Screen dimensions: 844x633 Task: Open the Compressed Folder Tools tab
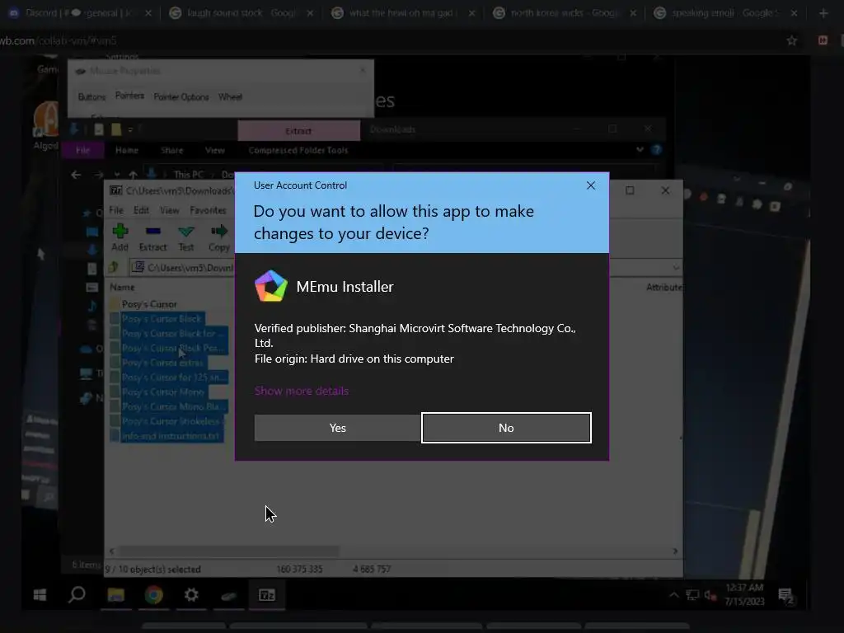click(x=298, y=150)
